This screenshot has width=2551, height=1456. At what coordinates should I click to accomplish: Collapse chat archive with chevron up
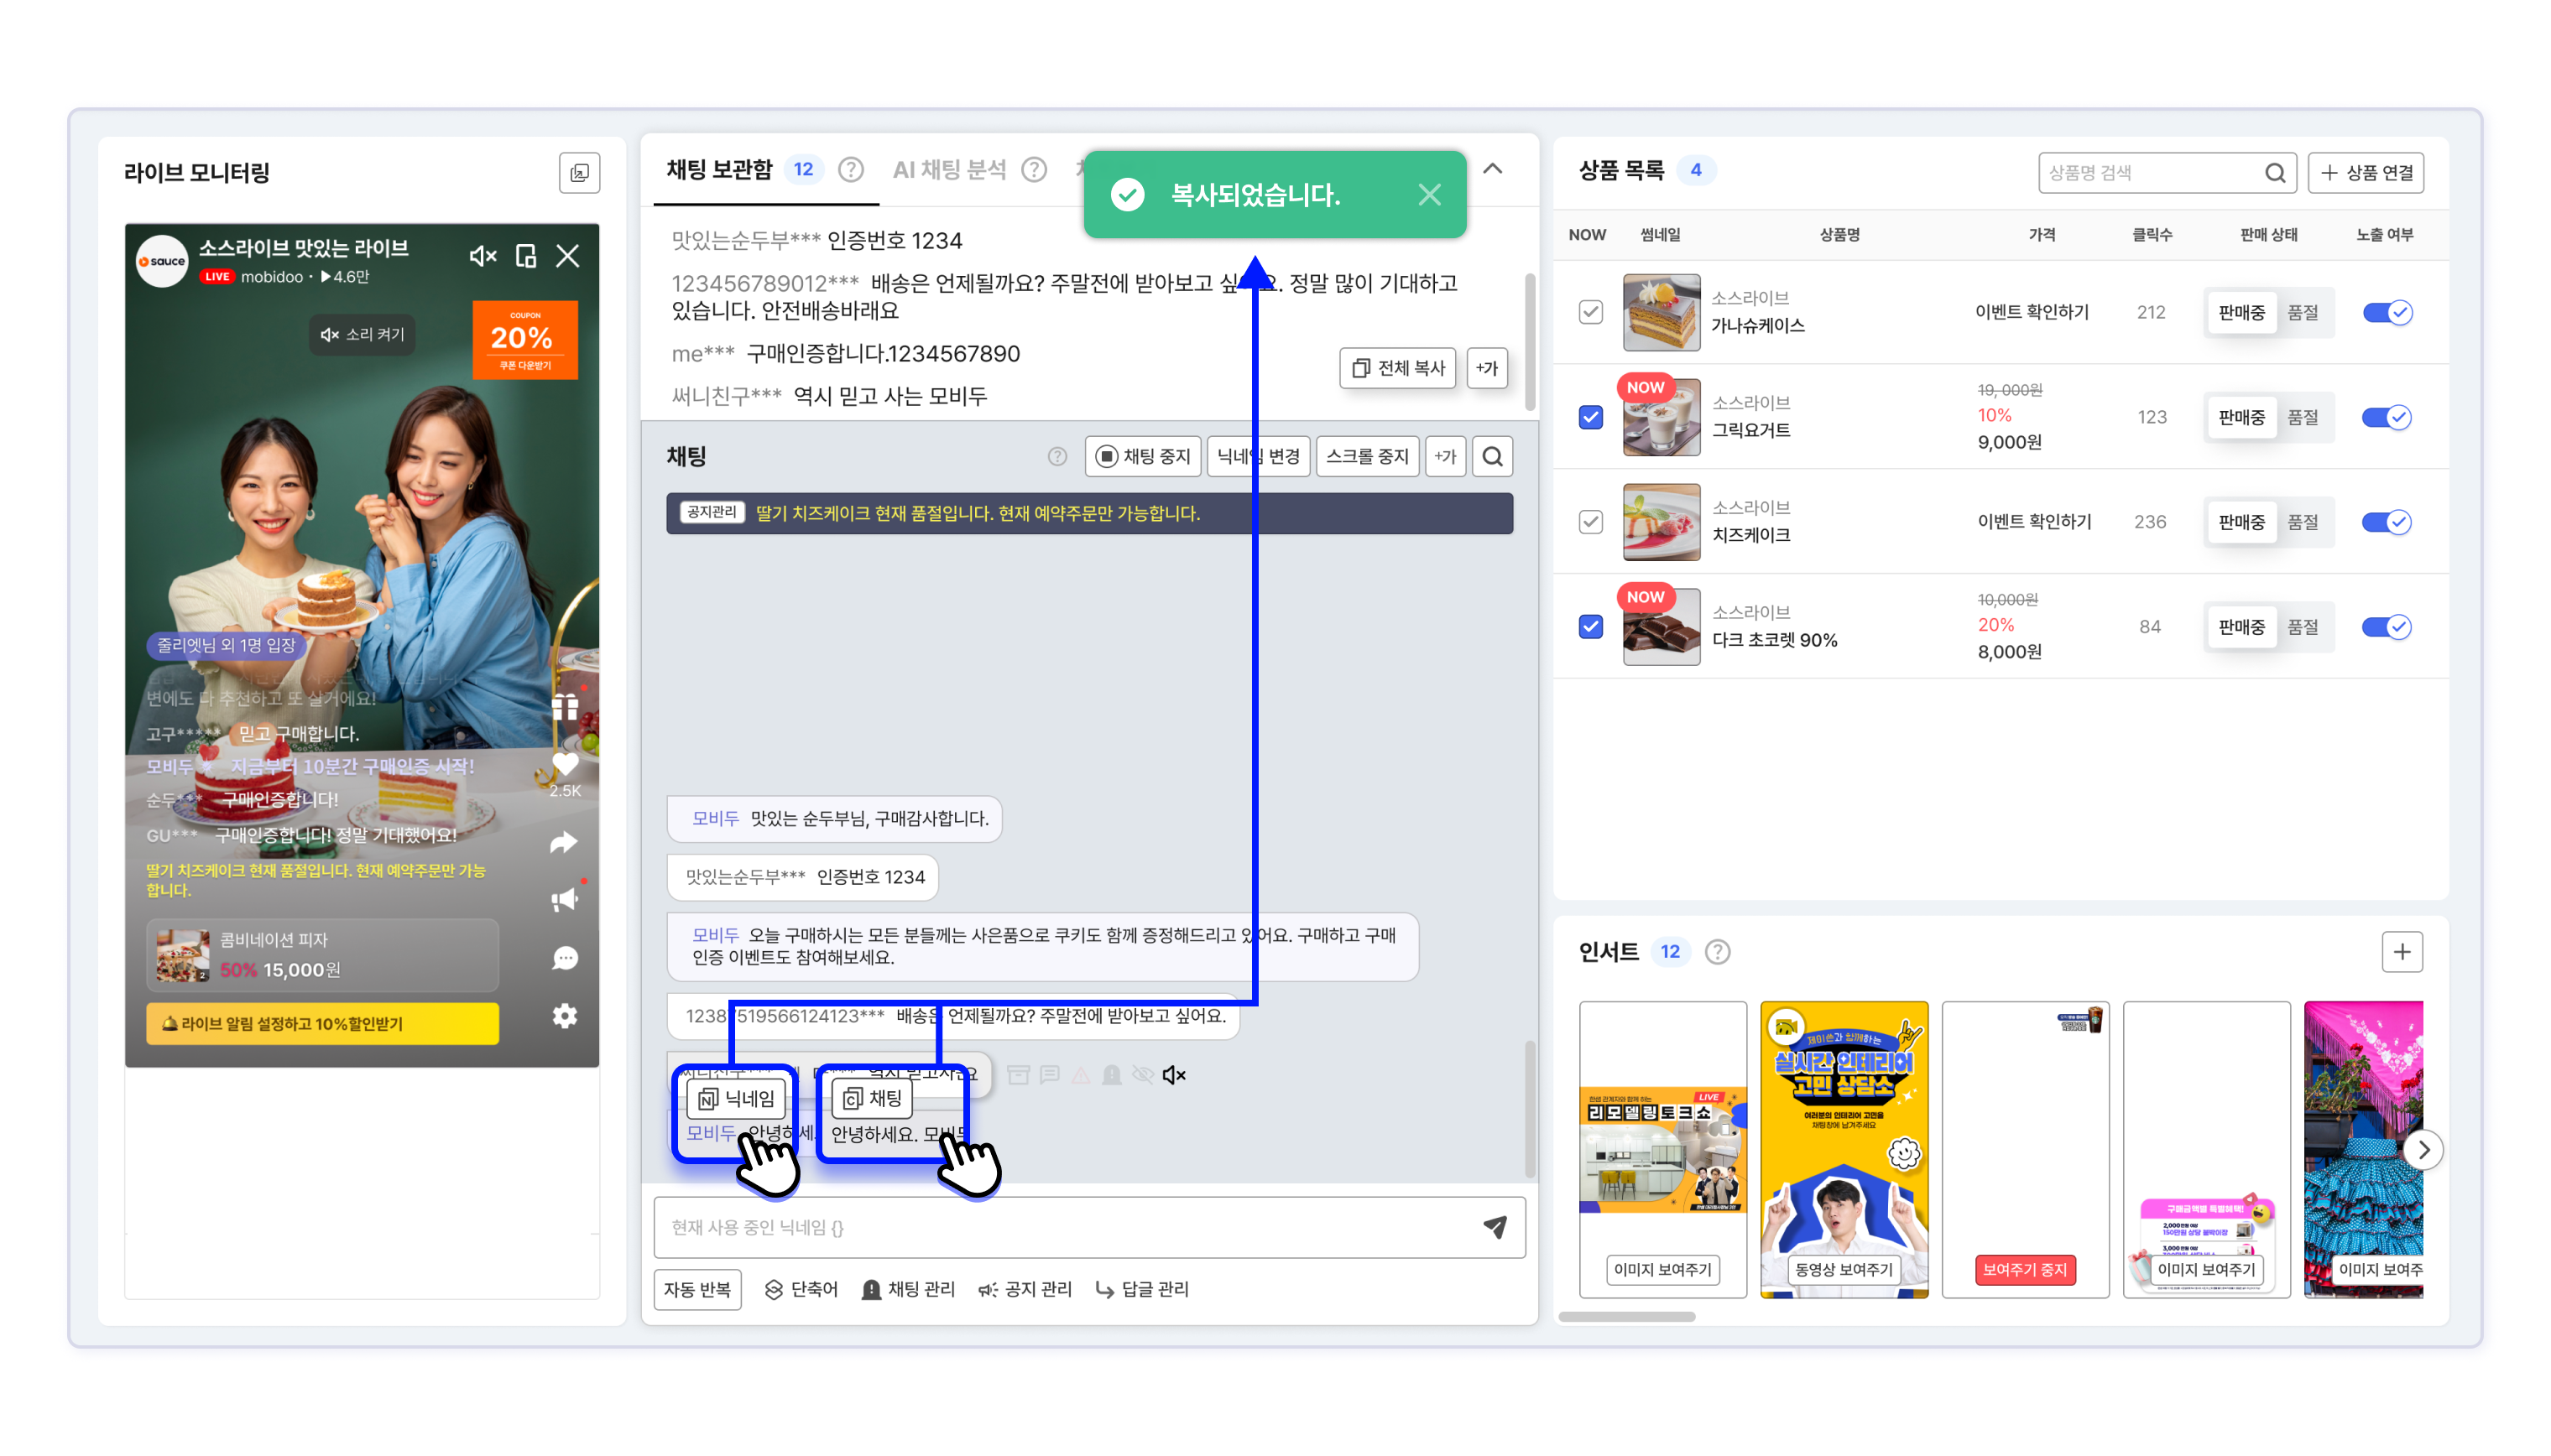point(1492,169)
